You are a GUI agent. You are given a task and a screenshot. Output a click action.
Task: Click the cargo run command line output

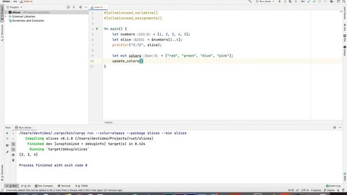click(102, 133)
